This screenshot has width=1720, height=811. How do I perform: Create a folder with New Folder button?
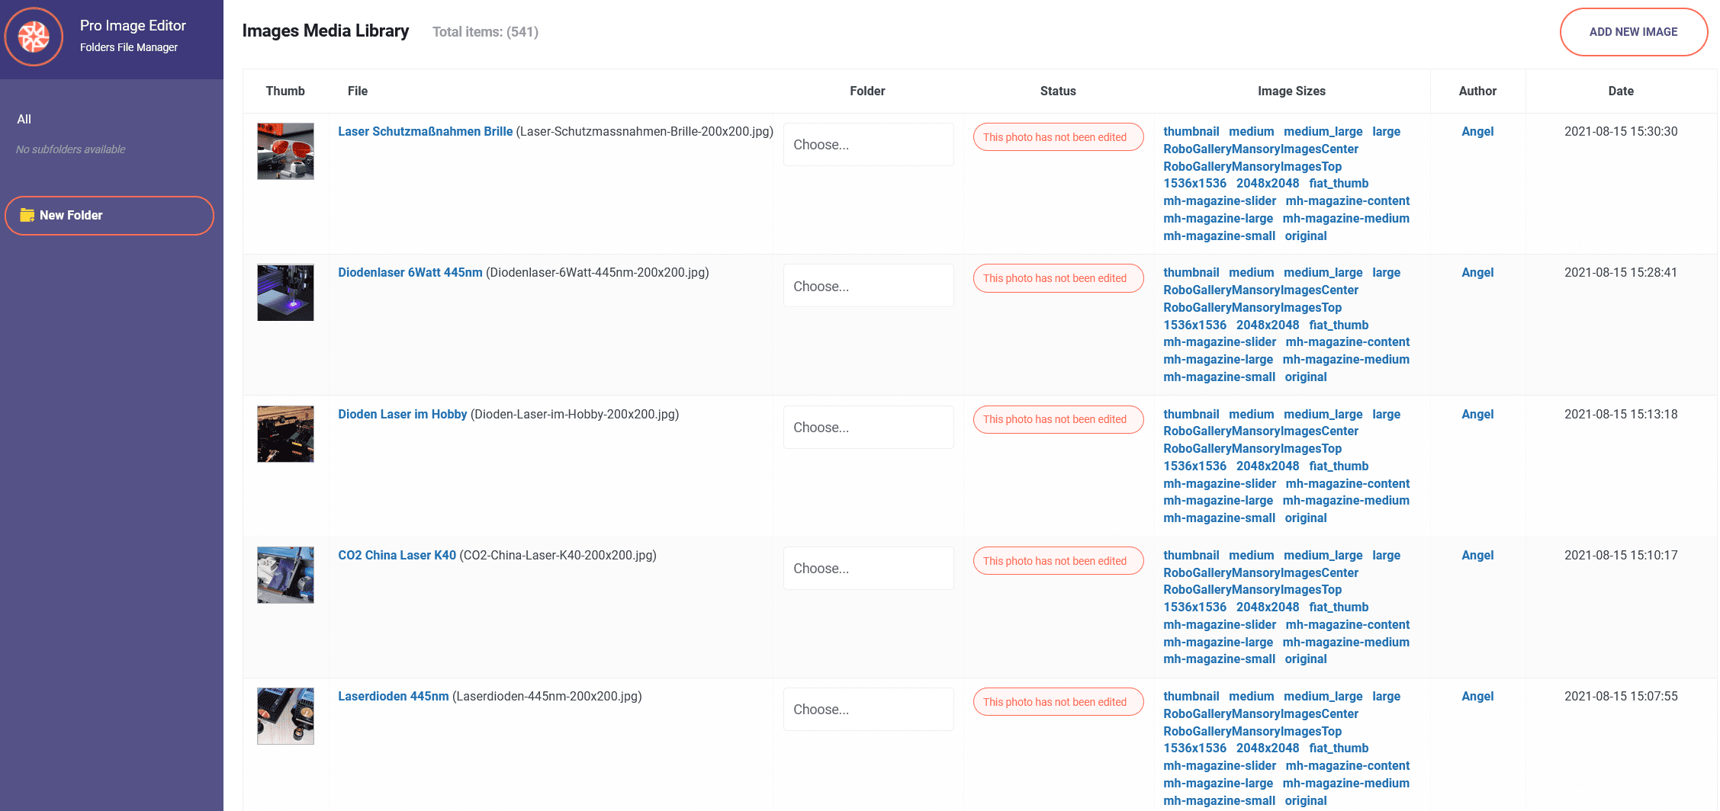[x=109, y=216]
